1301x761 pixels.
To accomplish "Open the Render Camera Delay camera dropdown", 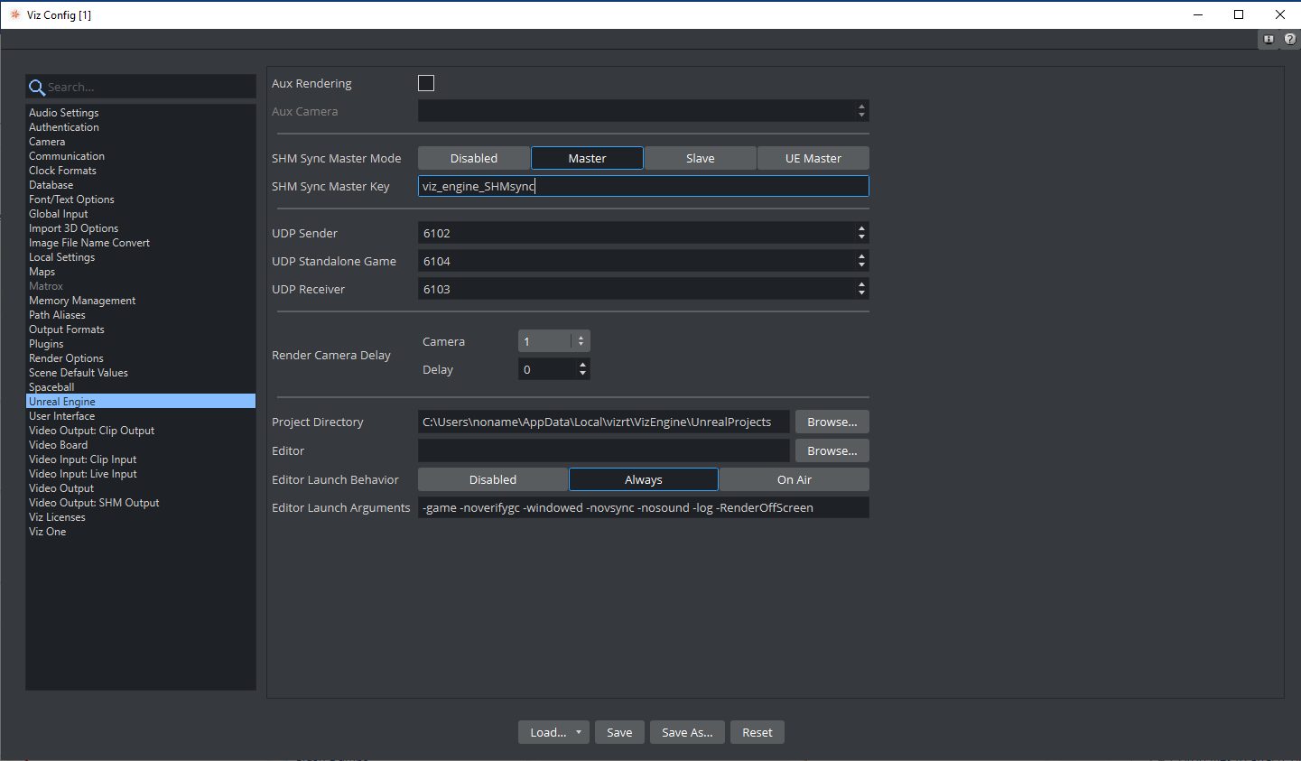I will [x=581, y=341].
